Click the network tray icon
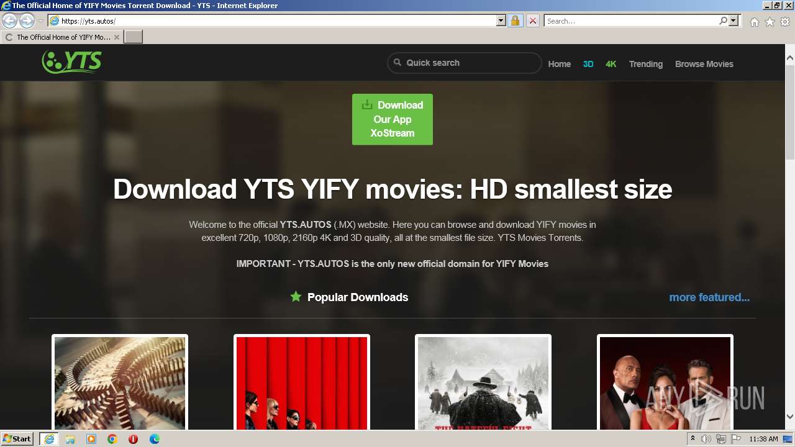Image resolution: width=795 pixels, height=447 pixels. (x=721, y=439)
